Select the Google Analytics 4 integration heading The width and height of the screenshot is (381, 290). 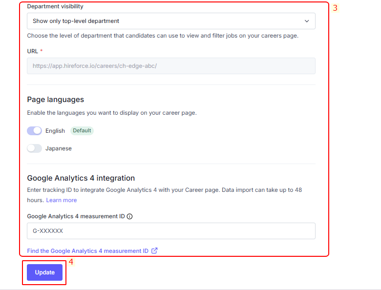coord(81,178)
